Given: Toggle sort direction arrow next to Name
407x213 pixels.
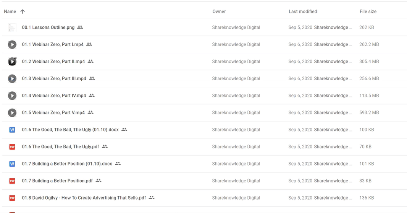Looking at the screenshot, I should (x=23, y=11).
